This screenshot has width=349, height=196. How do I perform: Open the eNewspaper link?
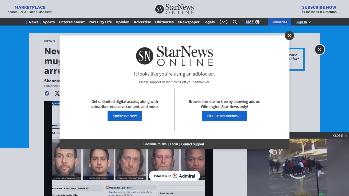[189, 22]
